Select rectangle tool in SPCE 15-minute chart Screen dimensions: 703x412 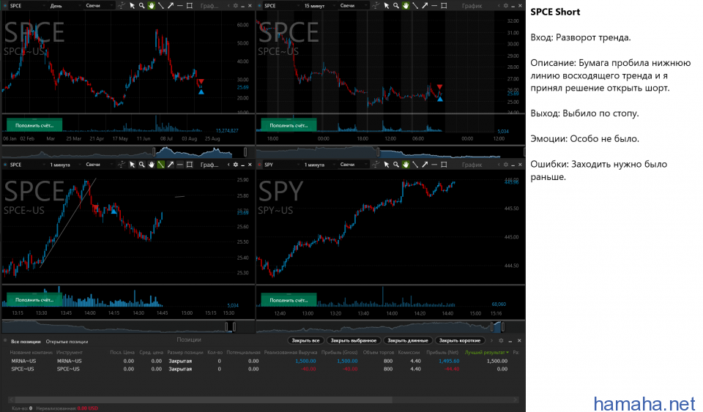coord(444,5)
